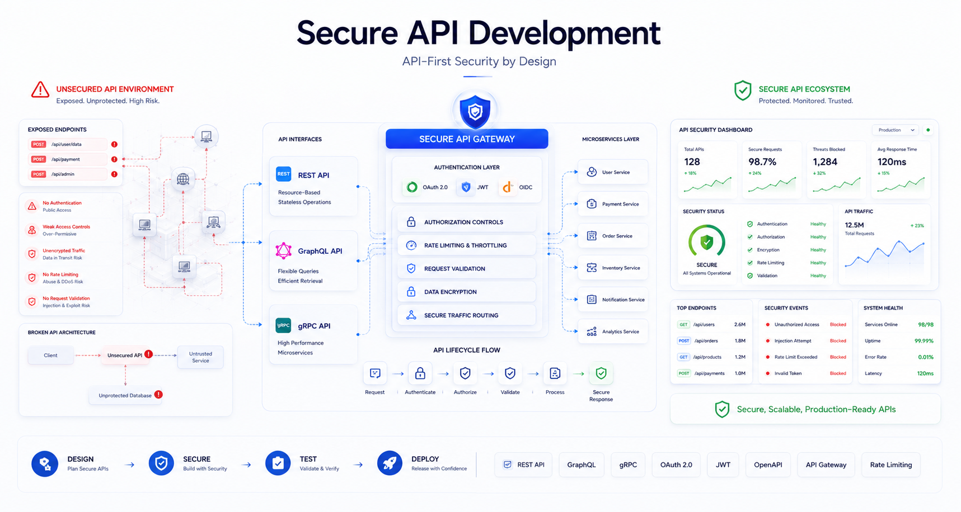Viewport: 961px width, 512px height.
Task: Open the Production environment dropdown
Action: coord(896,130)
